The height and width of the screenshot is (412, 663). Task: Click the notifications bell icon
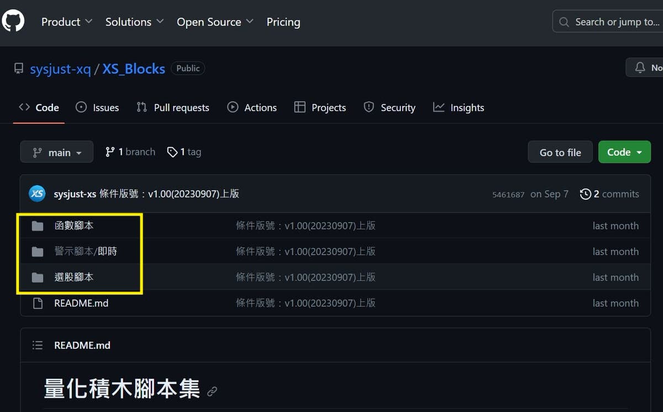pyautogui.click(x=640, y=67)
